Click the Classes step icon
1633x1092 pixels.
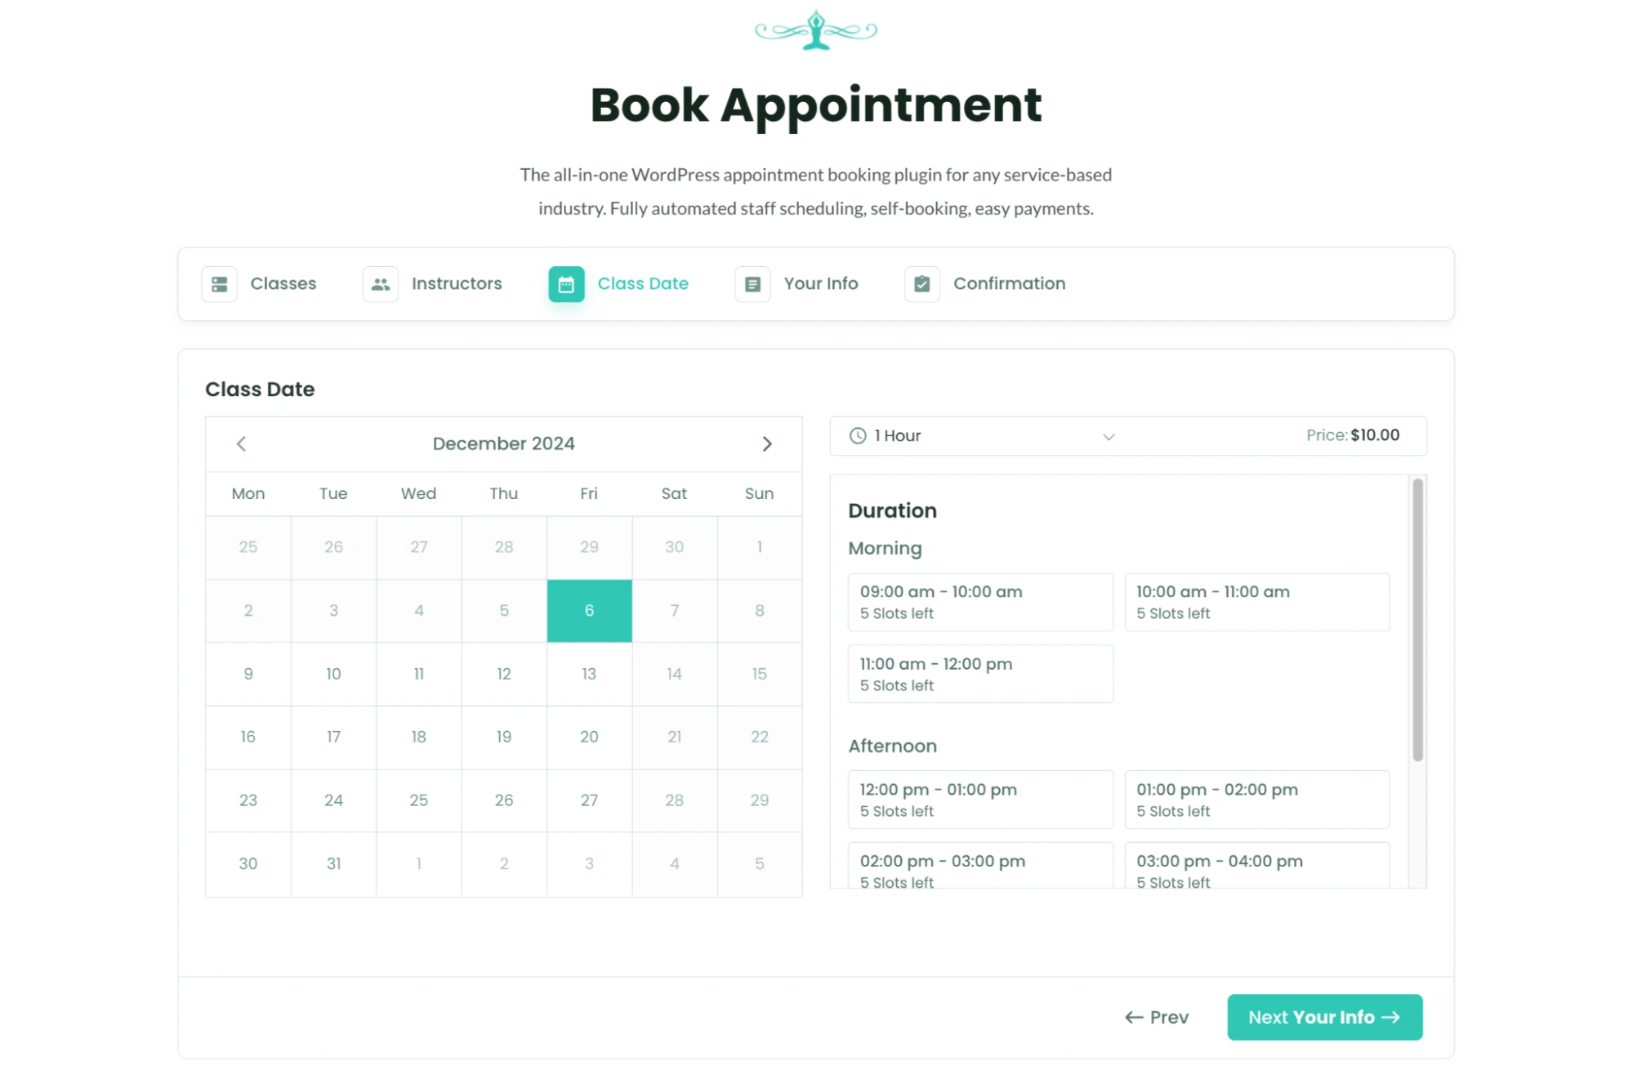pos(221,283)
